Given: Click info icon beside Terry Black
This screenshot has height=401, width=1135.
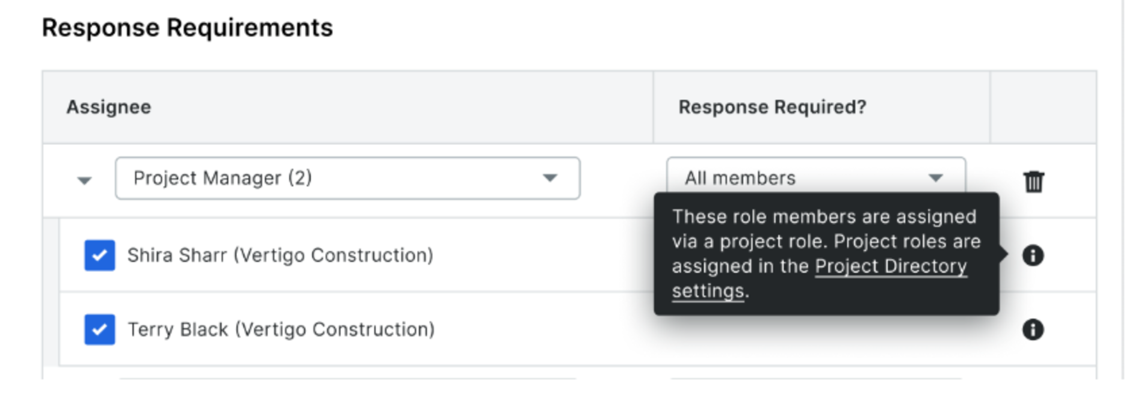Looking at the screenshot, I should tap(1033, 329).
